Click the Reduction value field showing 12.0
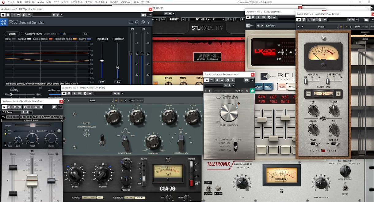This screenshot has height=202, width=374. coord(117,82)
